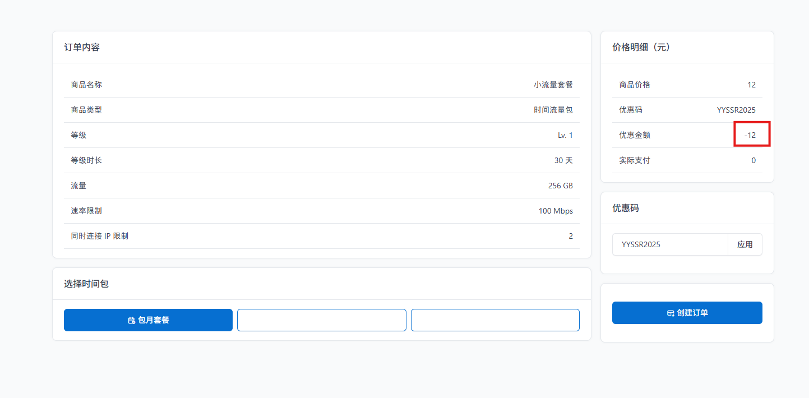809x398 pixels.
Task: Click the product name 小流量套餐
Action: 553,85
